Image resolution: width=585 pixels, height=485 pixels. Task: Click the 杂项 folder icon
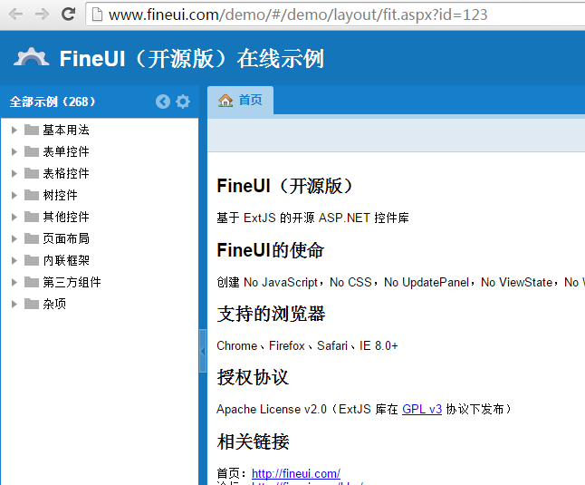point(32,304)
